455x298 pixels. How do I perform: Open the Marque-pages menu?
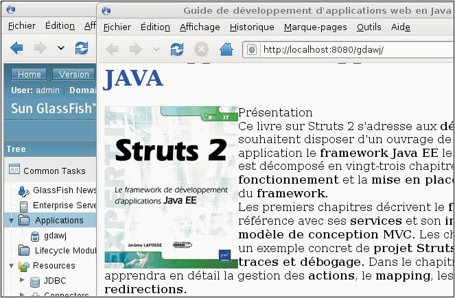pyautogui.click(x=316, y=27)
